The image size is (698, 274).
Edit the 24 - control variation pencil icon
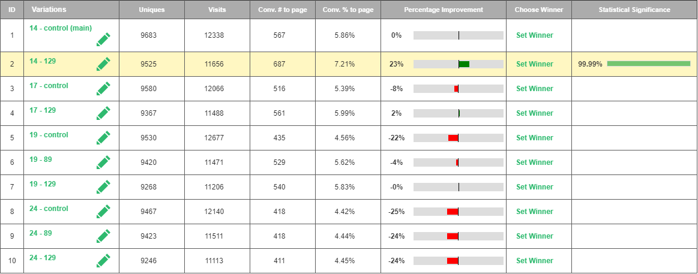coord(103,212)
